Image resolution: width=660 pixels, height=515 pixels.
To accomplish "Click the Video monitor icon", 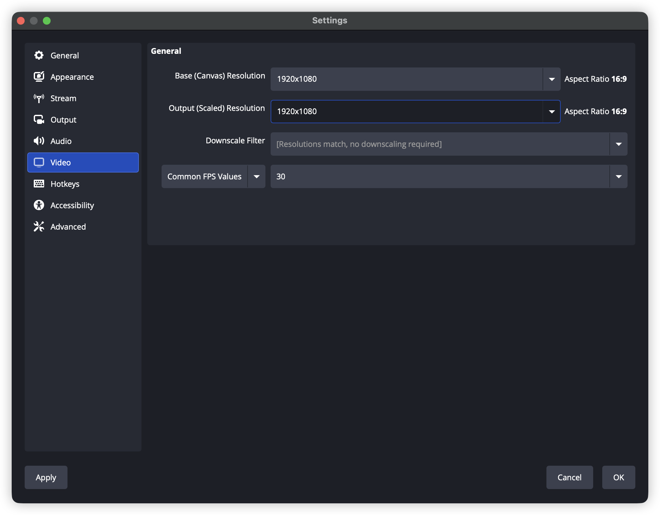I will (x=39, y=162).
